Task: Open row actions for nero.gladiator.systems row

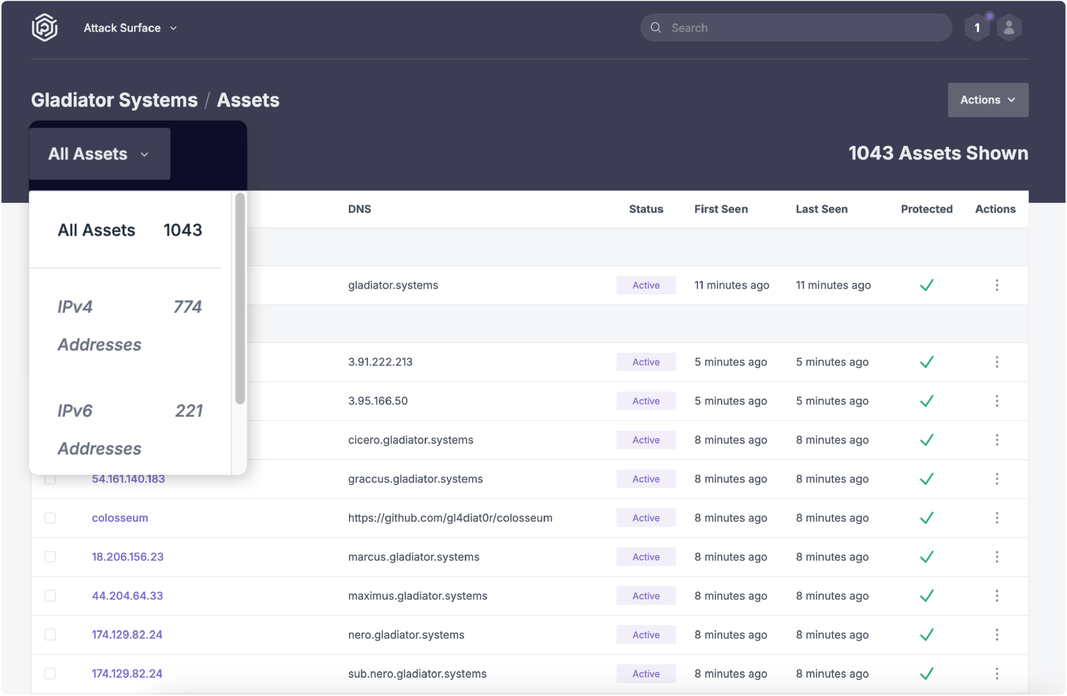Action: (x=997, y=634)
